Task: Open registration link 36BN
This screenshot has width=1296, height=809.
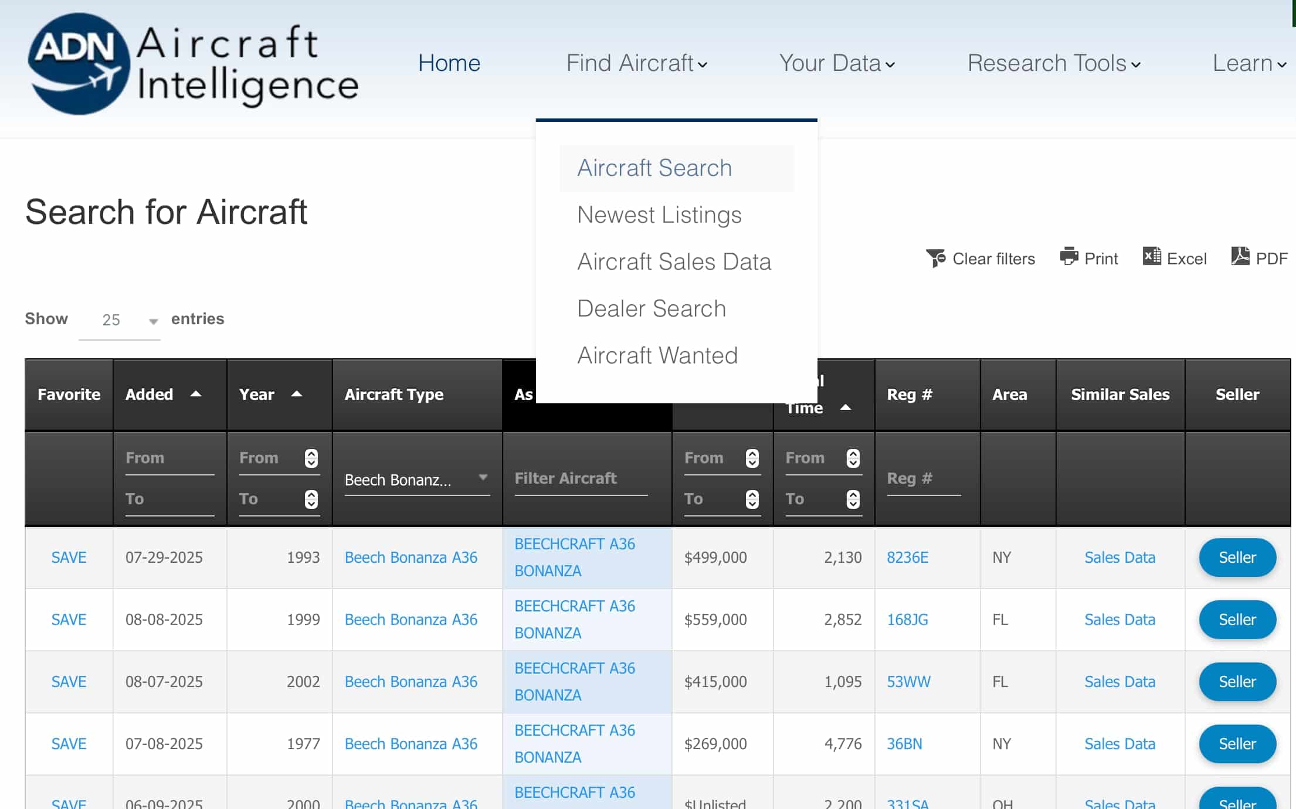Action: pos(904,744)
